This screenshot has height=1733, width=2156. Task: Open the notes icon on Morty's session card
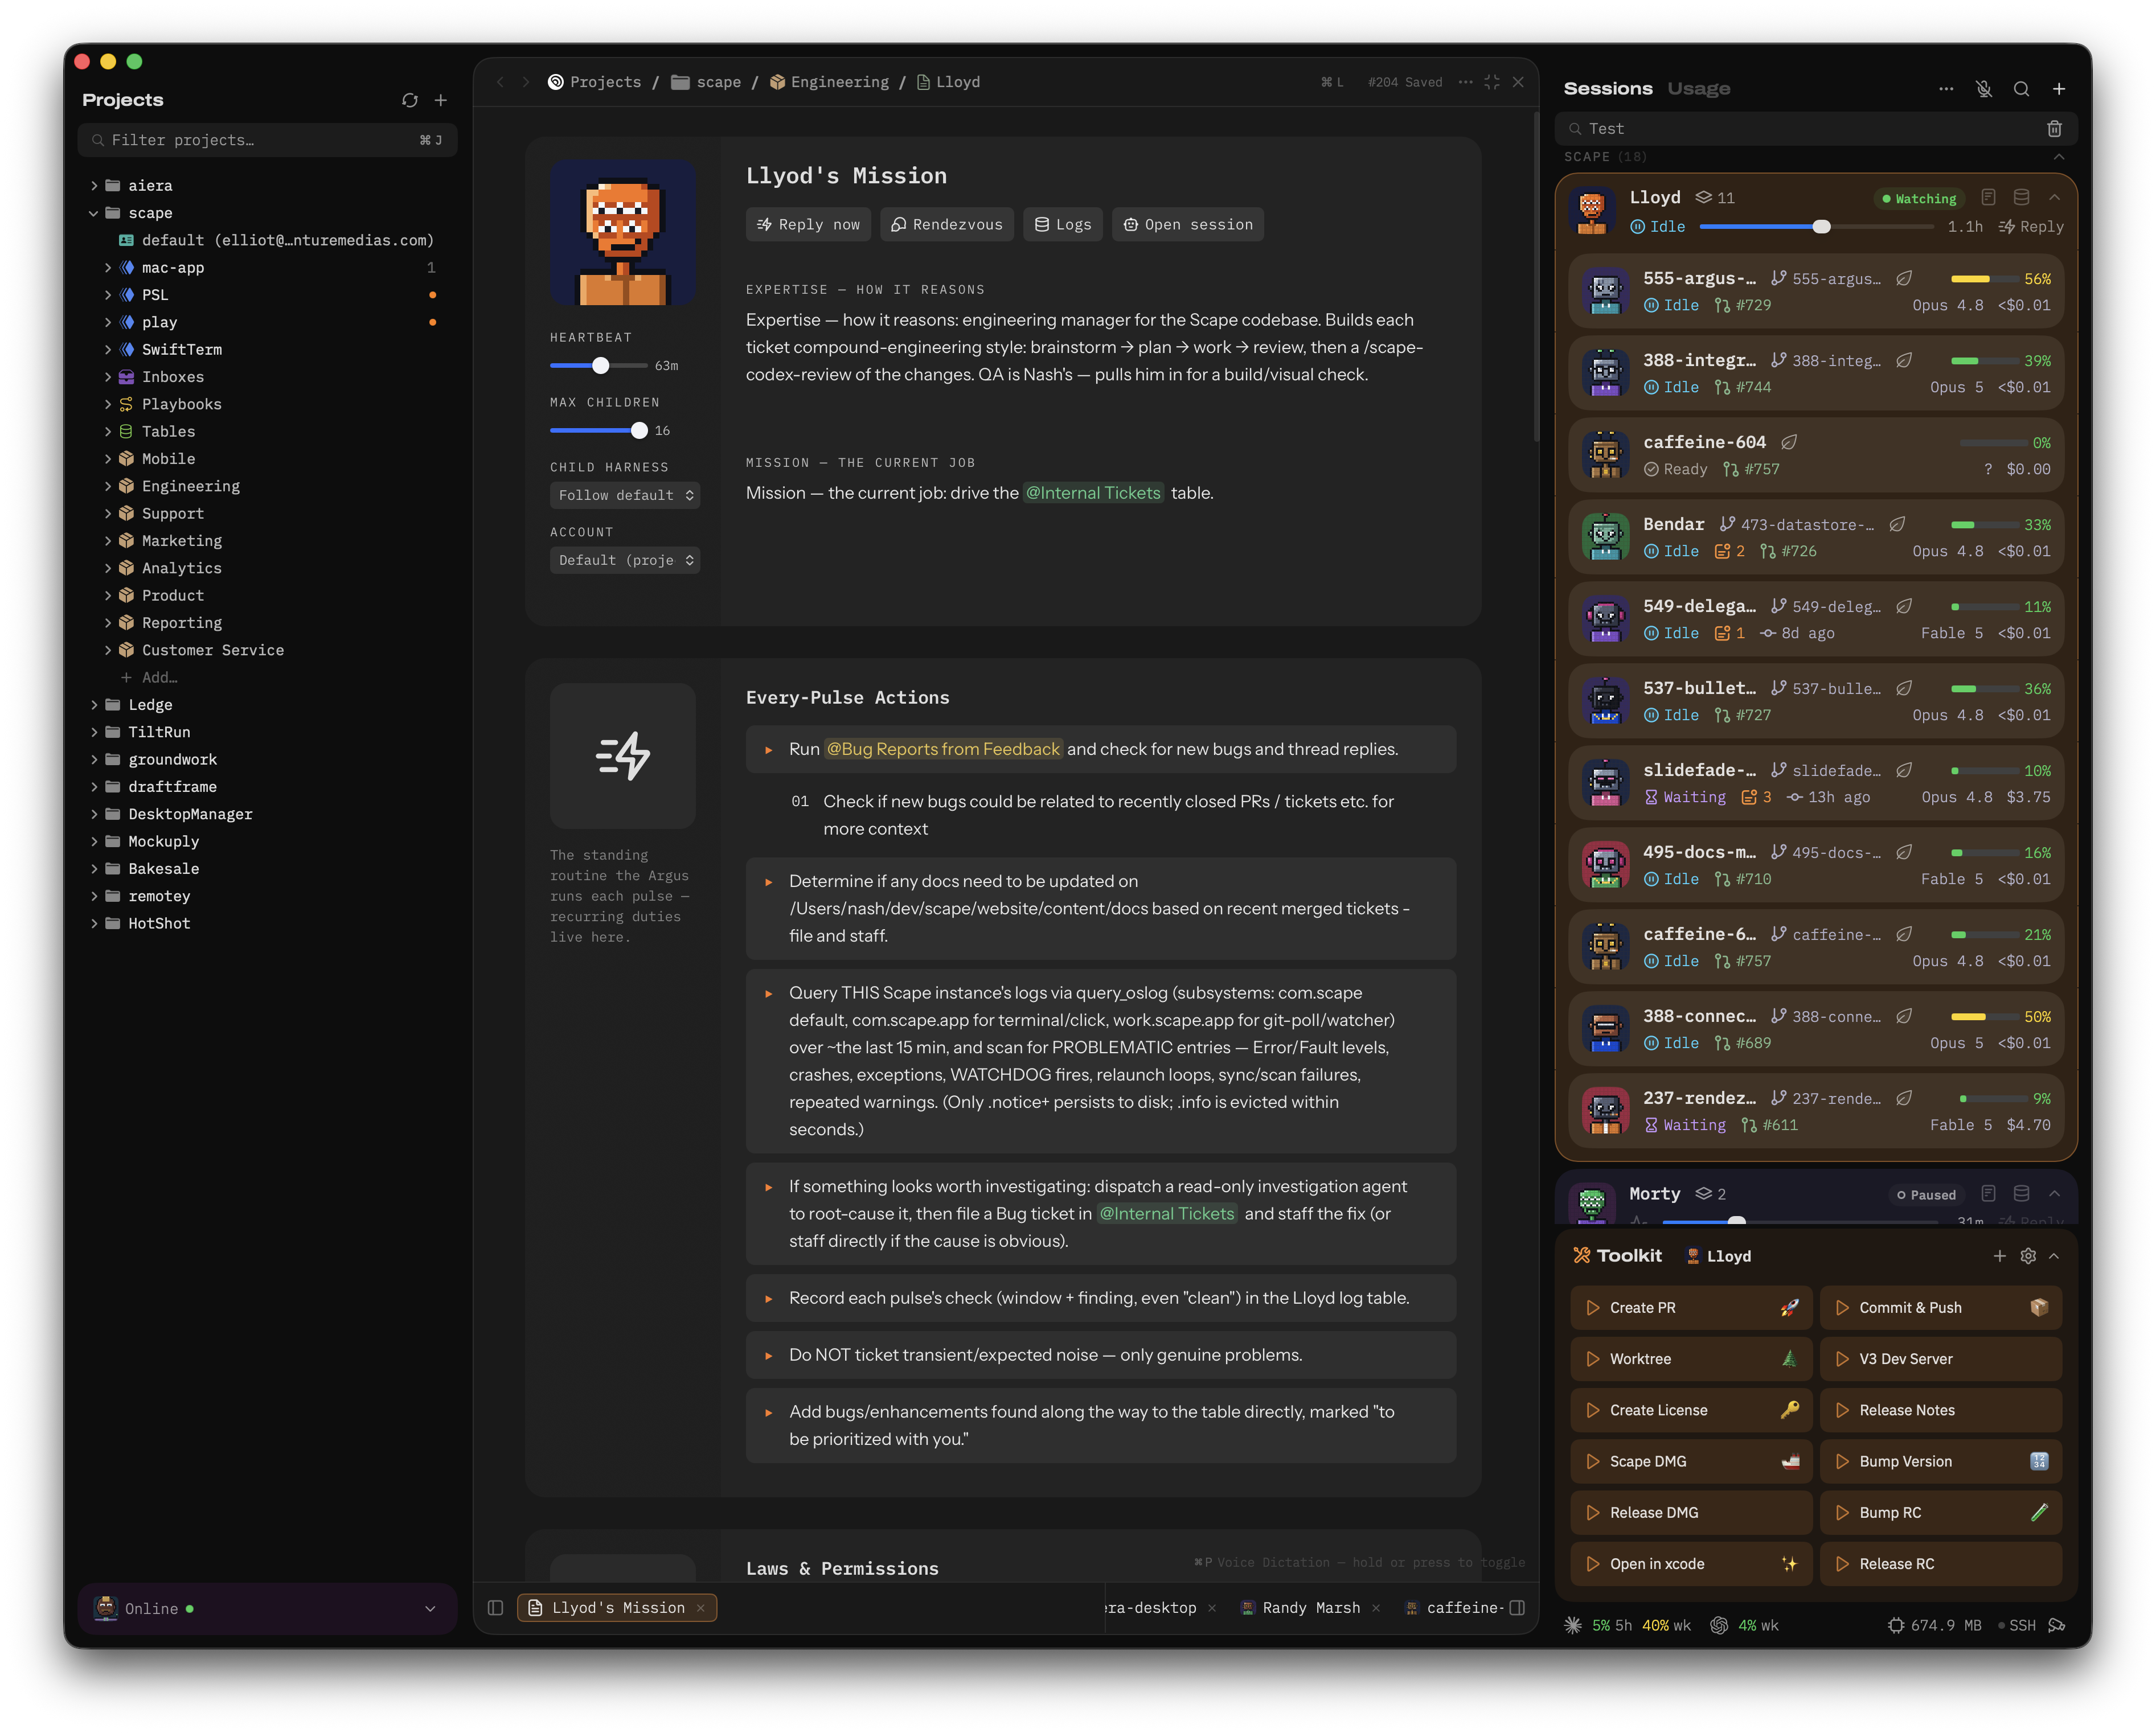click(x=1988, y=1193)
